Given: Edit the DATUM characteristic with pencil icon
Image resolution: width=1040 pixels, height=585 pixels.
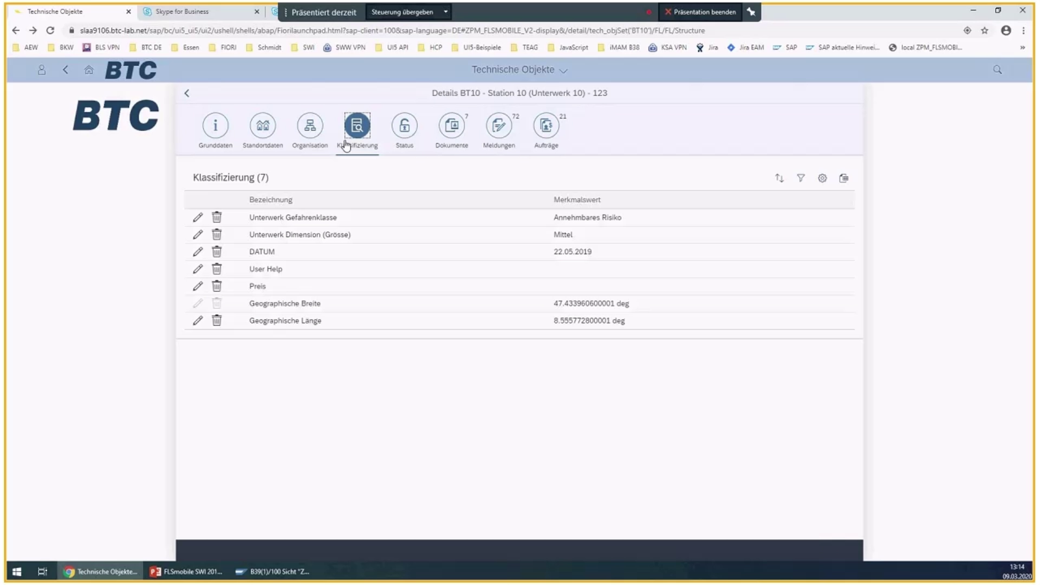Looking at the screenshot, I should click(198, 251).
